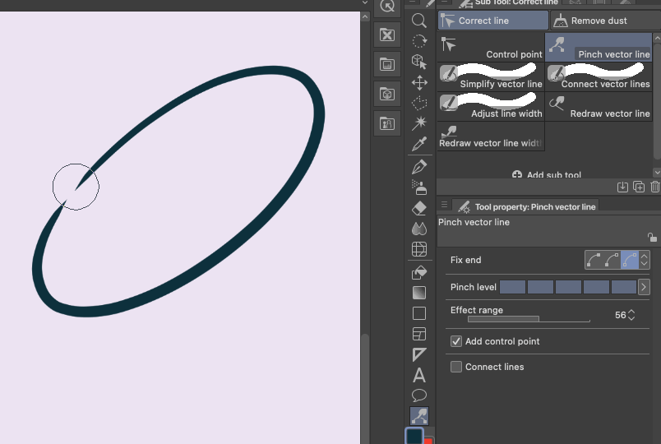This screenshot has width=661, height=444.
Task: Select the Fill bucket tool
Action: coord(419,273)
